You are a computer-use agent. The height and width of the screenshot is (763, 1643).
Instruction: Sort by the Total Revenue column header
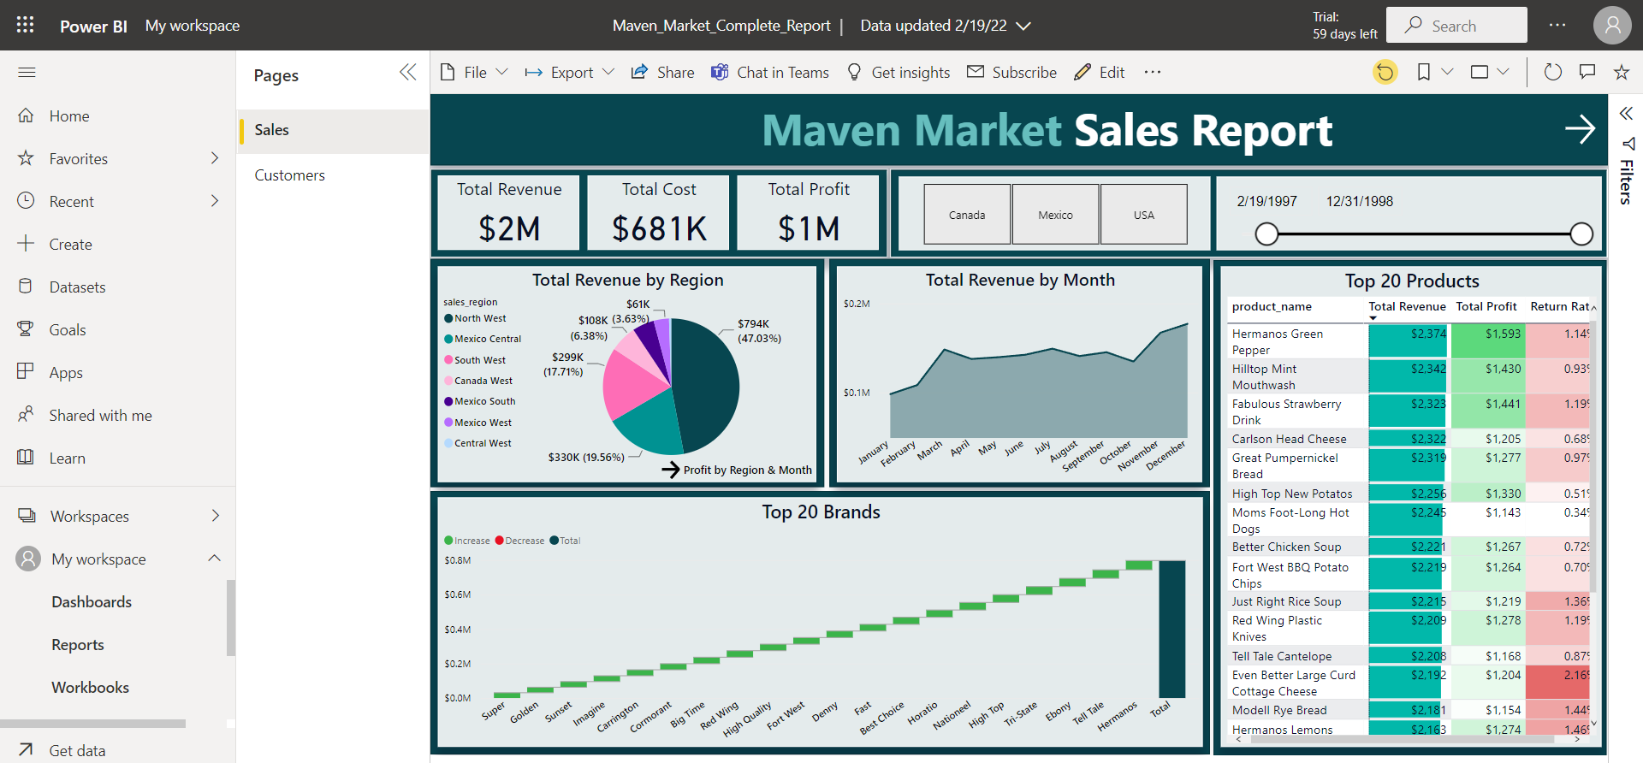pos(1407,306)
